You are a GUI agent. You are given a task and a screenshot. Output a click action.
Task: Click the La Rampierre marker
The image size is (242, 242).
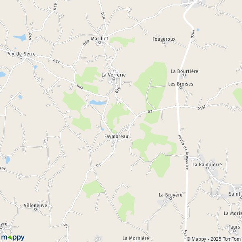[x=207, y=168]
